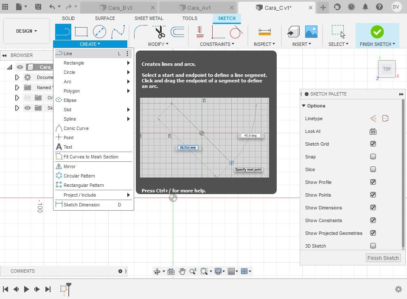Click the Measure ruler icon
The width and height of the screenshot is (407, 299).
pyautogui.click(x=264, y=32)
